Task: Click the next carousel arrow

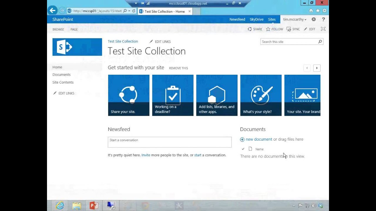Action: click(317, 68)
